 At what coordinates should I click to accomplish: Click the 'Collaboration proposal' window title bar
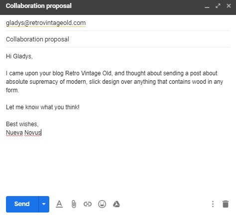103,6
